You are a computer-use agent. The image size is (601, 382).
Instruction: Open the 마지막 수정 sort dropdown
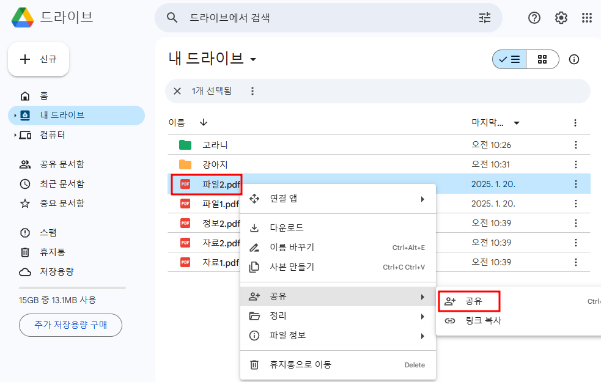point(516,122)
